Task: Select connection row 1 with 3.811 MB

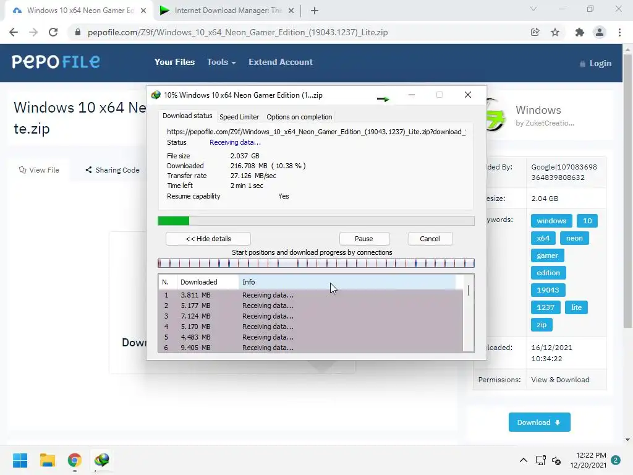Action: point(310,295)
